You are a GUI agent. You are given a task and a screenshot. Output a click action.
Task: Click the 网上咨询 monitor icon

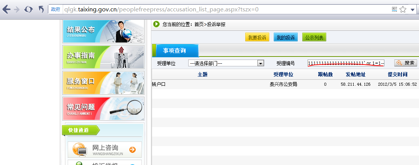click(80, 150)
